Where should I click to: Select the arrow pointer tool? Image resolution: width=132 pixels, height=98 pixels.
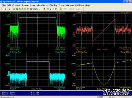(x=45, y=9)
